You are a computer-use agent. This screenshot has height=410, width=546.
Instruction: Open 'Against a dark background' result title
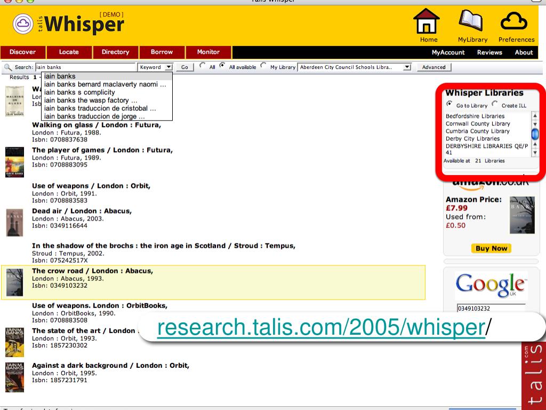(111, 365)
